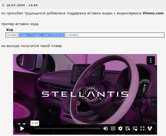This screenshot has width=166, height=136.
Task: Click the 'Код' code block heading
Action: pos(10,30)
